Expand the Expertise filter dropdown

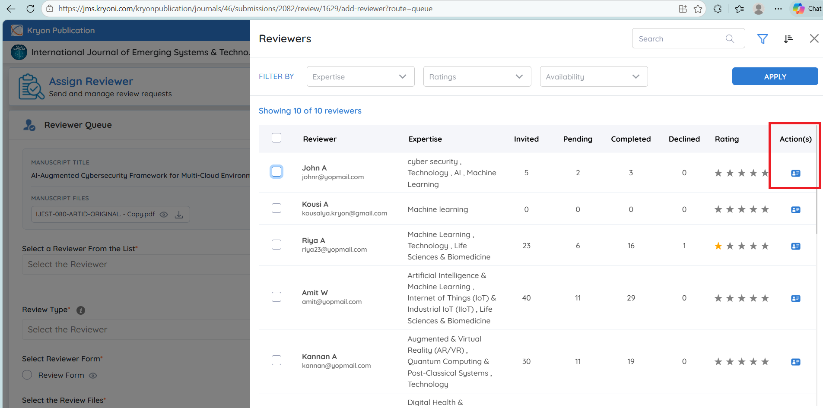[x=361, y=76]
